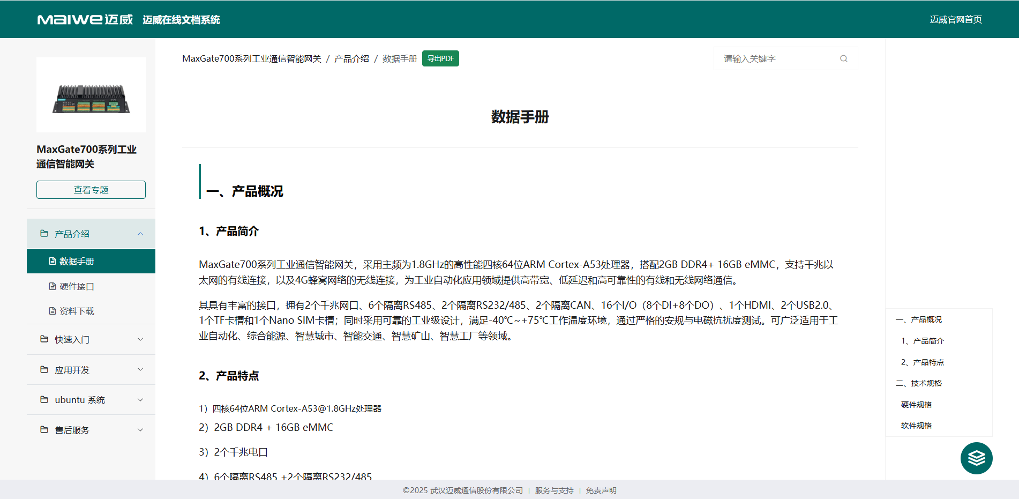
Task: Click the search magnifier icon
Action: 844,58
